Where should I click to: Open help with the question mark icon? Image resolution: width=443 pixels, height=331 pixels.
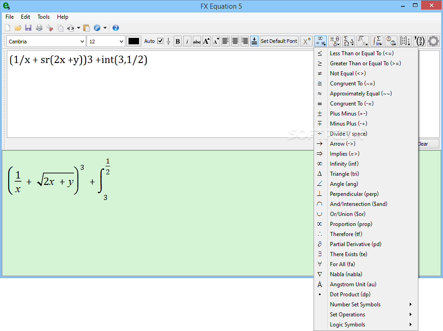(116, 28)
